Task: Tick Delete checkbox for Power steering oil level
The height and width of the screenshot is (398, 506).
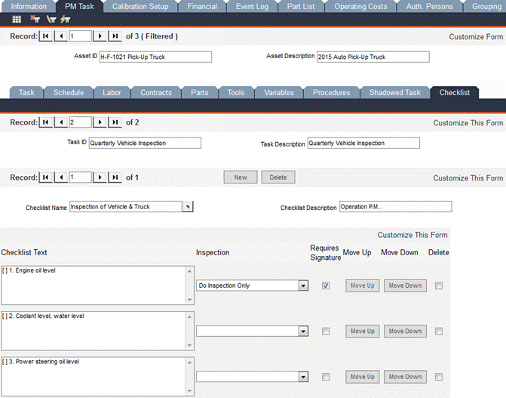Action: [438, 377]
